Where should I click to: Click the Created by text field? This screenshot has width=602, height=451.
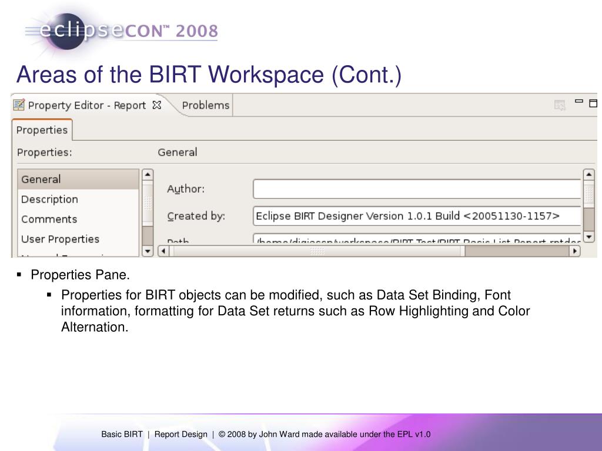[417, 216]
